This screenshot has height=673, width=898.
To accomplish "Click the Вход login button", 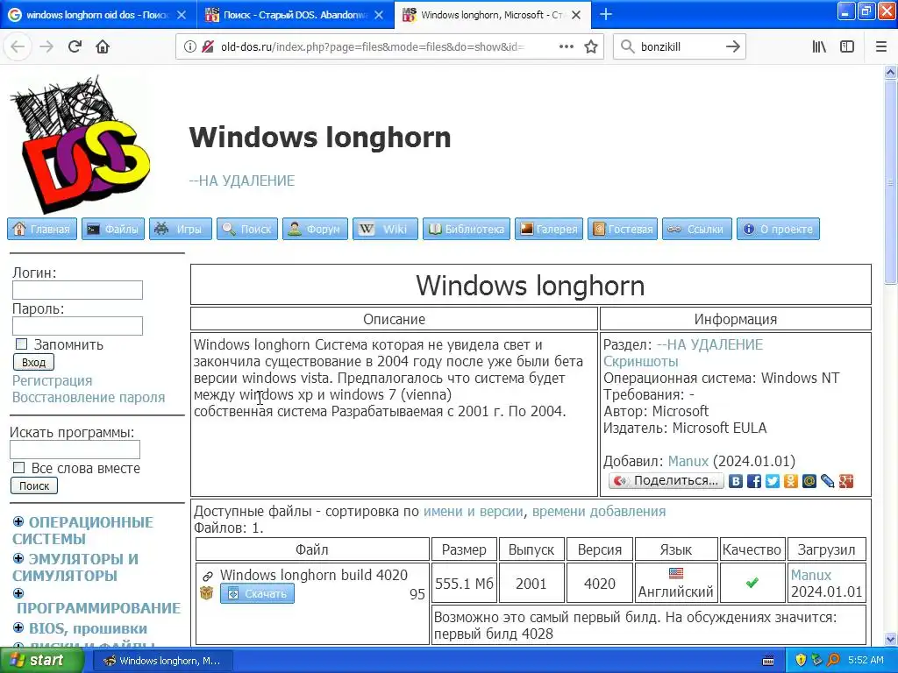I will pyautogui.click(x=34, y=362).
